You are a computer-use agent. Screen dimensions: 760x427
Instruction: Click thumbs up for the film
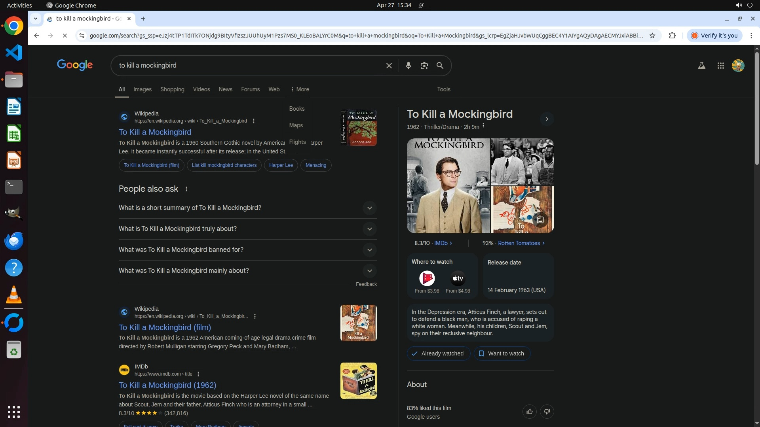tap(529, 412)
